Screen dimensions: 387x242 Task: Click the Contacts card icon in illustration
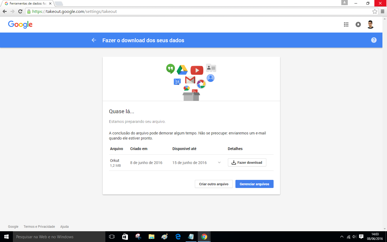click(211, 68)
